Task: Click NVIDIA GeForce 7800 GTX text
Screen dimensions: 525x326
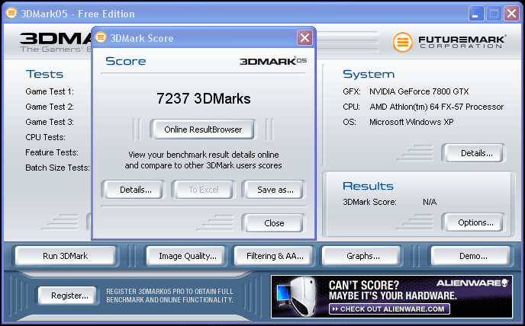Action: [419, 91]
